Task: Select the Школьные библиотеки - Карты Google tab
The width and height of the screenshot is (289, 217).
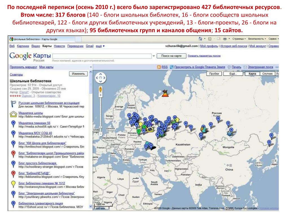Action: pyautogui.click(x=41, y=39)
